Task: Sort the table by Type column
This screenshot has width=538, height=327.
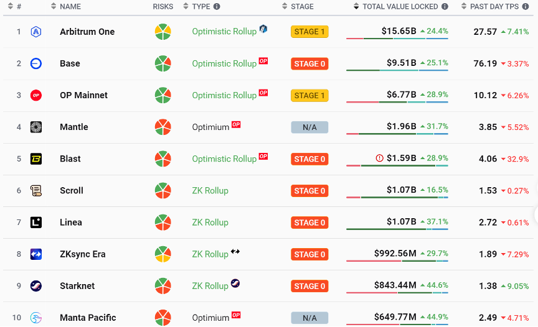Action: pos(201,6)
